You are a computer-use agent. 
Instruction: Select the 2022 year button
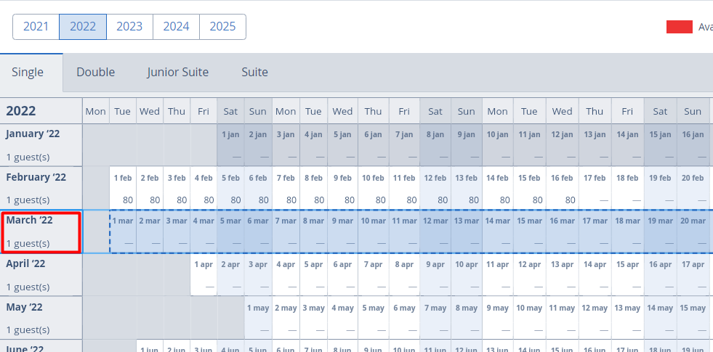[x=83, y=27]
